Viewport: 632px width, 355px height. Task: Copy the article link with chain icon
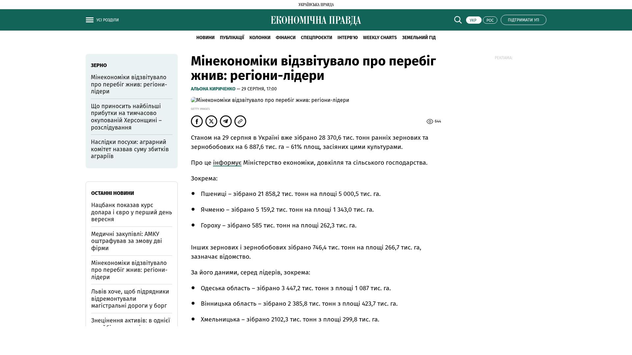[x=240, y=121]
